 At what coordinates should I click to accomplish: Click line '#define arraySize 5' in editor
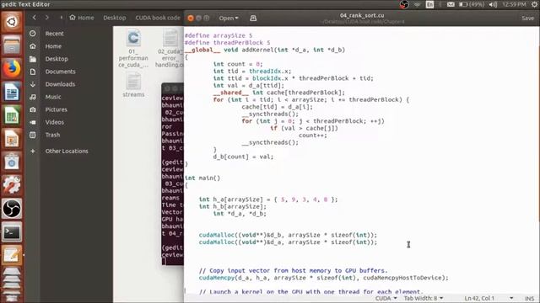[219, 35]
